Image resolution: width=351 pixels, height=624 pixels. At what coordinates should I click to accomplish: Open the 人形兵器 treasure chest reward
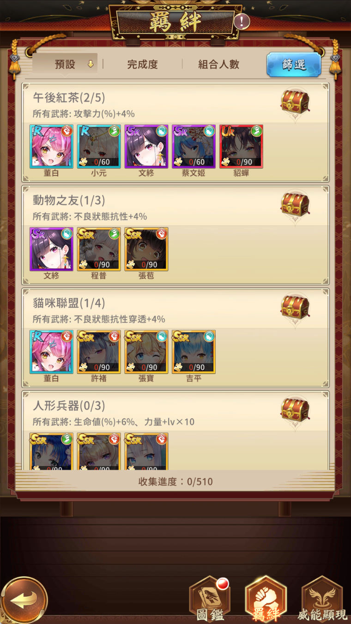(x=295, y=410)
